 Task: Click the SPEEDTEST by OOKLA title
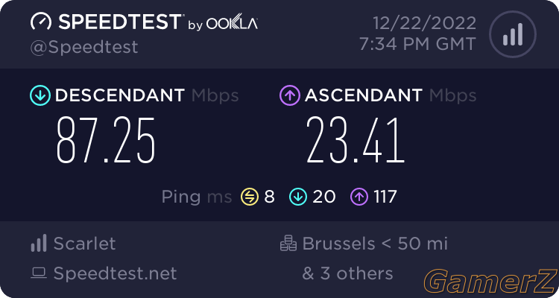(158, 22)
